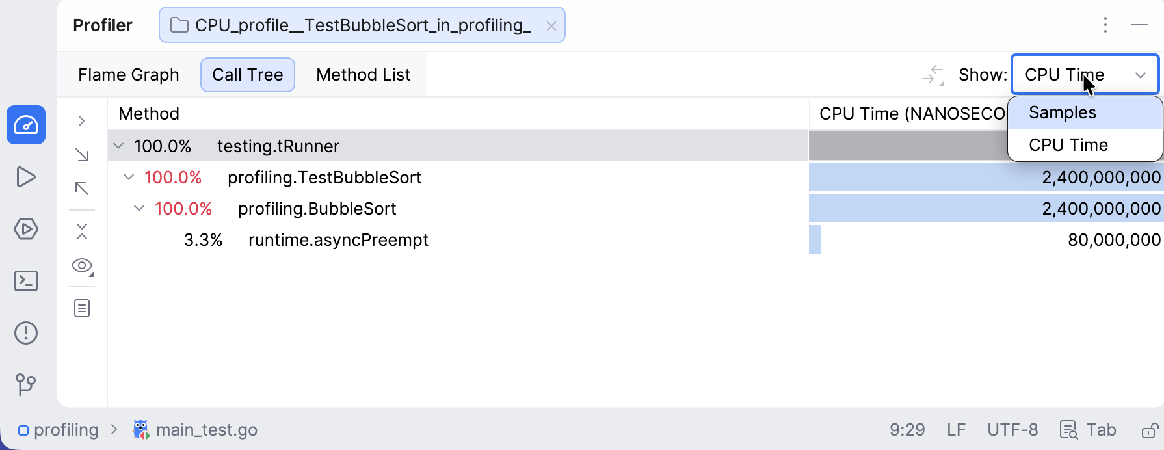Open the Problems tool window icon
This screenshot has height=450, width=1164.
(26, 333)
